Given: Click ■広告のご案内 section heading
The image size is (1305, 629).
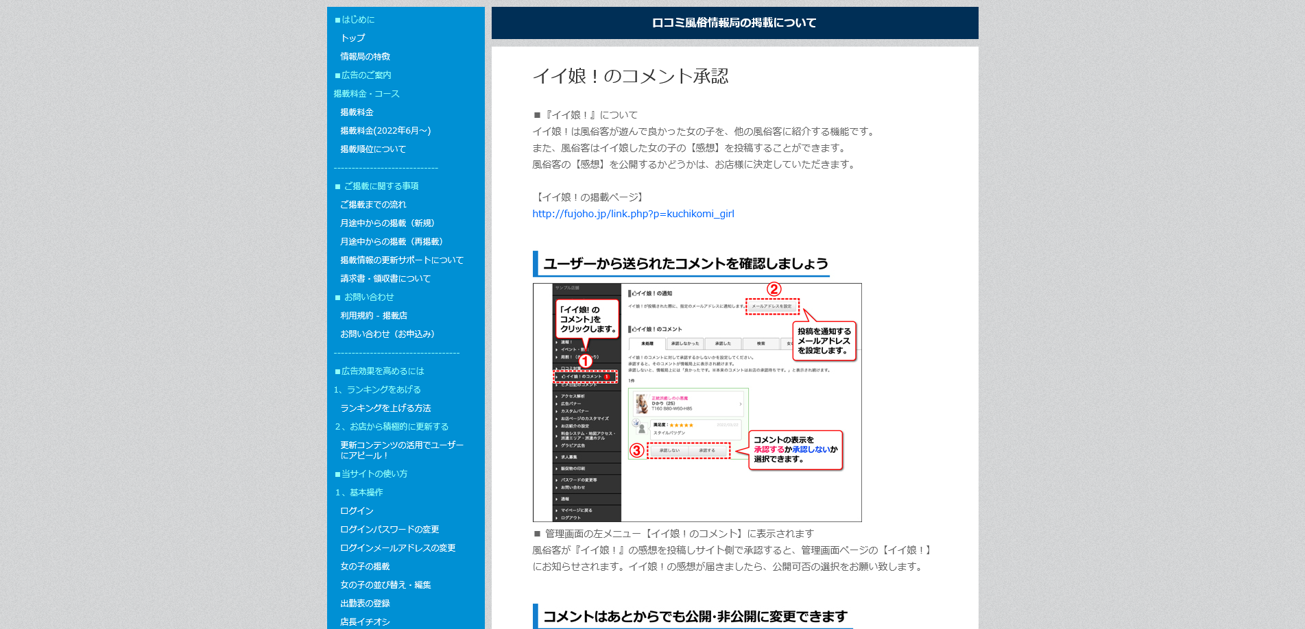Looking at the screenshot, I should 363,75.
